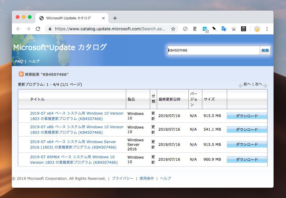Select the Microsoft Update カタログ tab
The image size is (286, 198).
coord(68,18)
